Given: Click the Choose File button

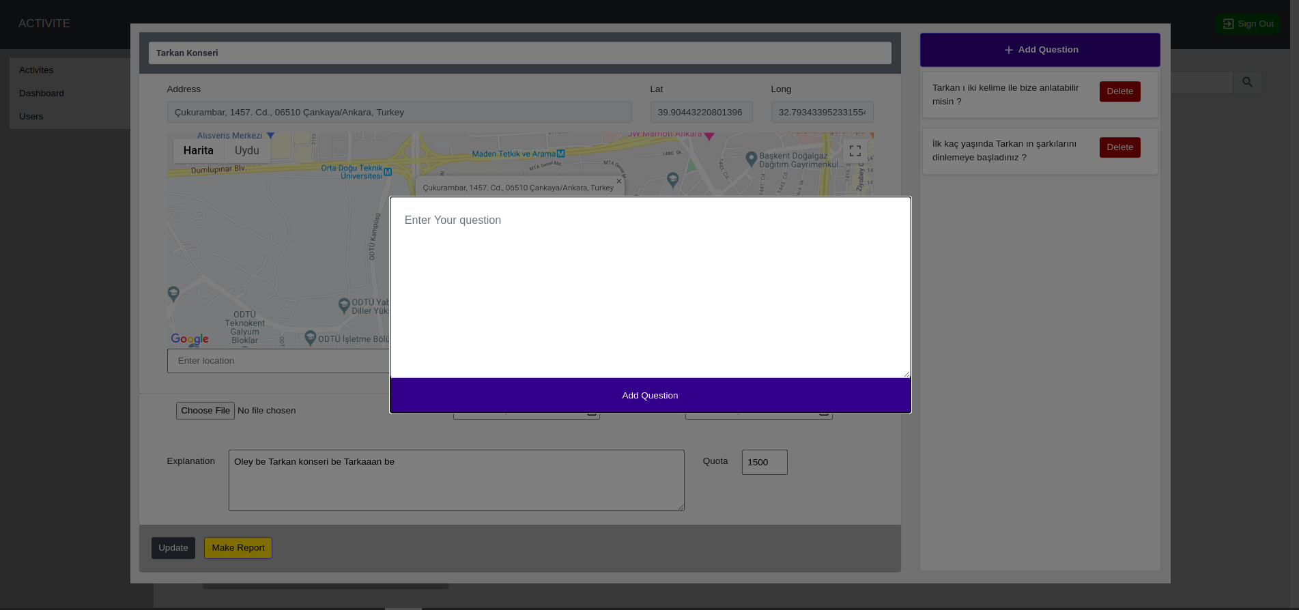Looking at the screenshot, I should point(205,411).
